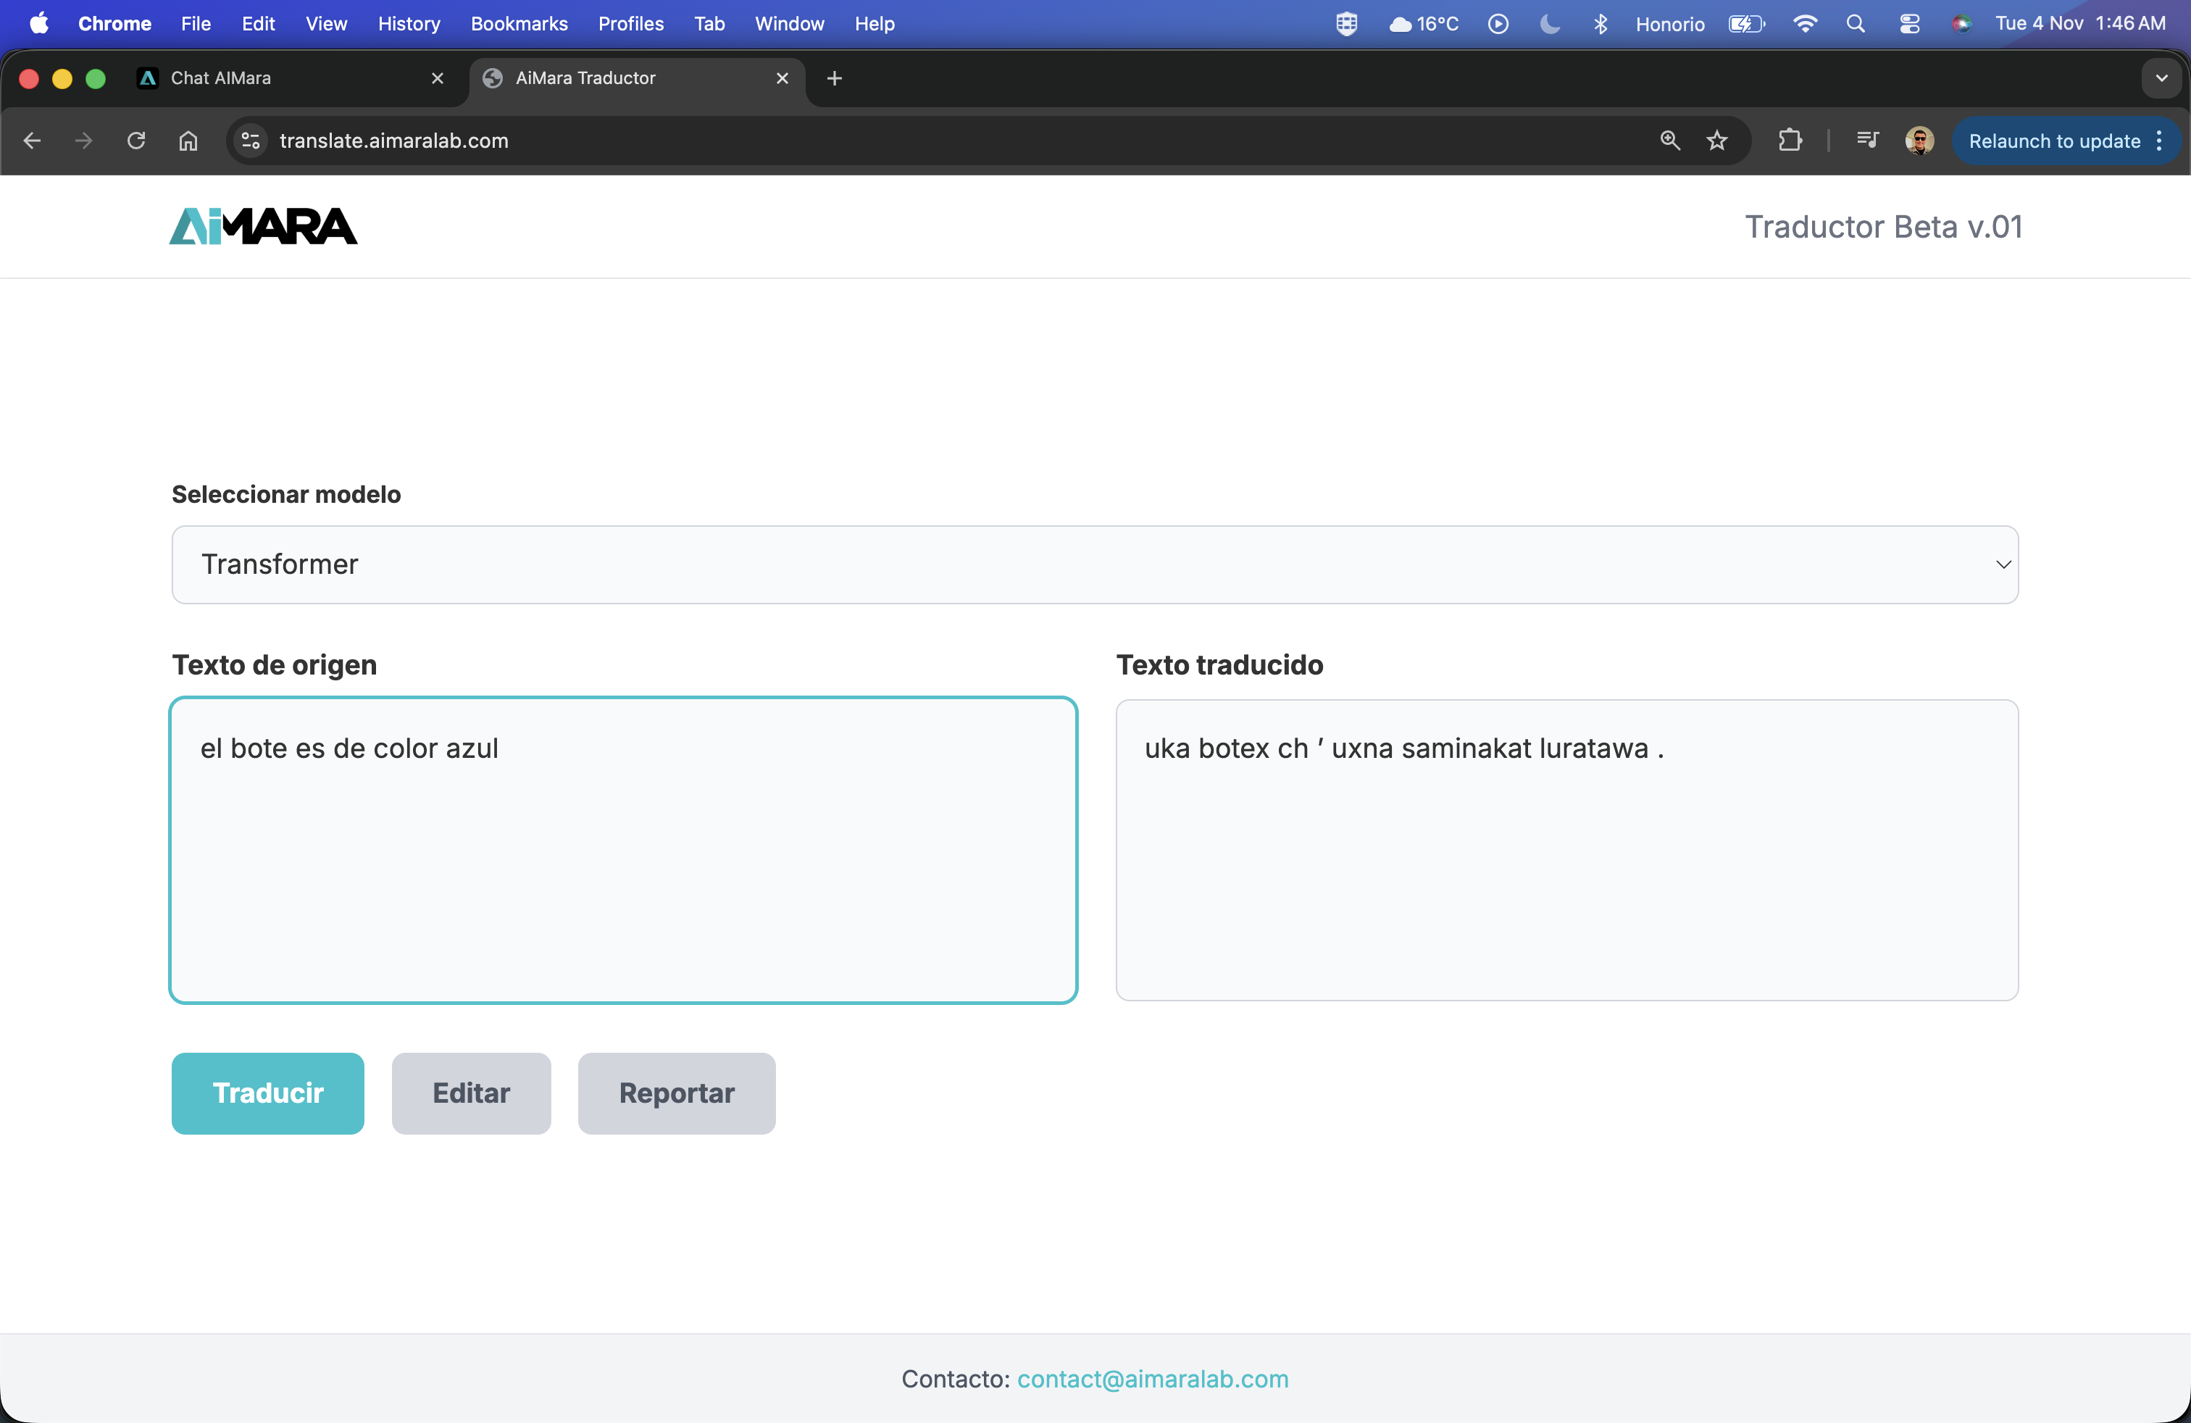The width and height of the screenshot is (2191, 1423).
Task: Toggle Do Not Disturb moon icon
Action: [1548, 24]
